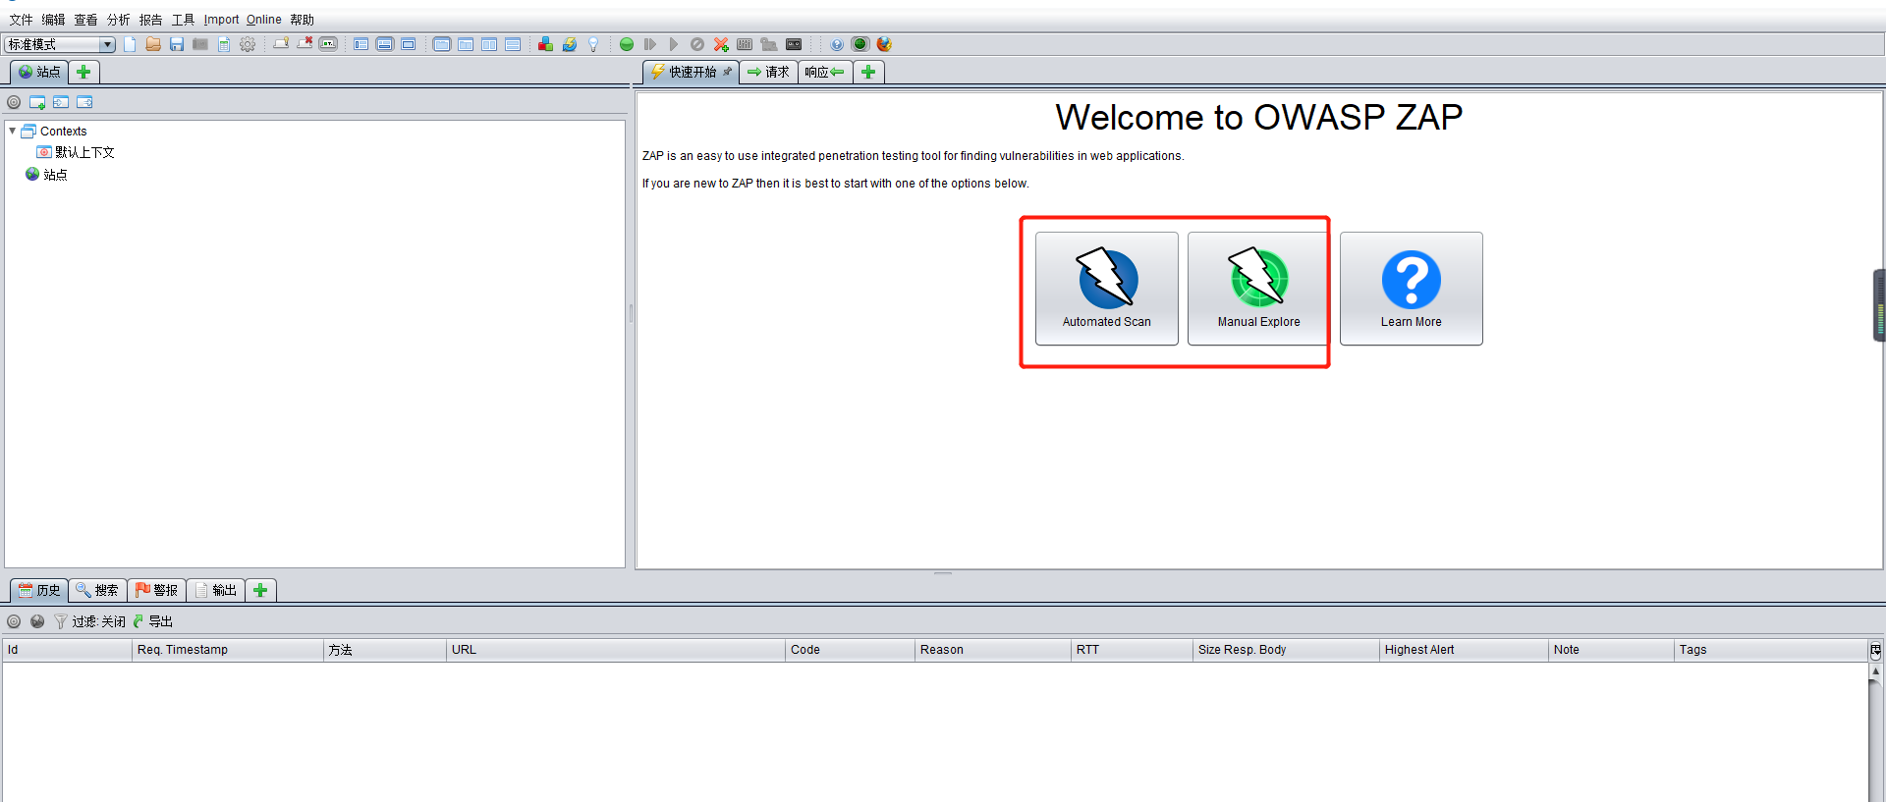
Task: Open the 标准模式 mode dropdown
Action: [60, 44]
